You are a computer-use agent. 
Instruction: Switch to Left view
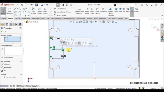click(124, 10)
